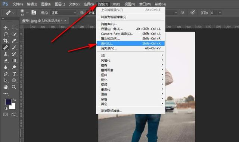Expand the 渲染 submenu
Screen dimensions: 239x142
130,94
